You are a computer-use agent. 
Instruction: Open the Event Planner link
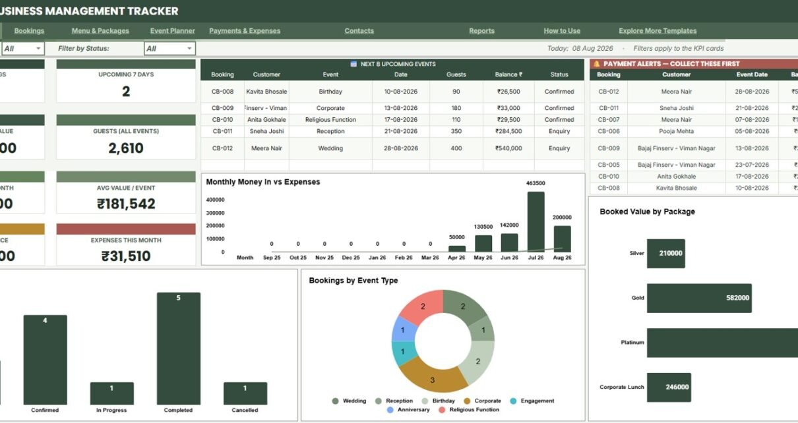173,31
